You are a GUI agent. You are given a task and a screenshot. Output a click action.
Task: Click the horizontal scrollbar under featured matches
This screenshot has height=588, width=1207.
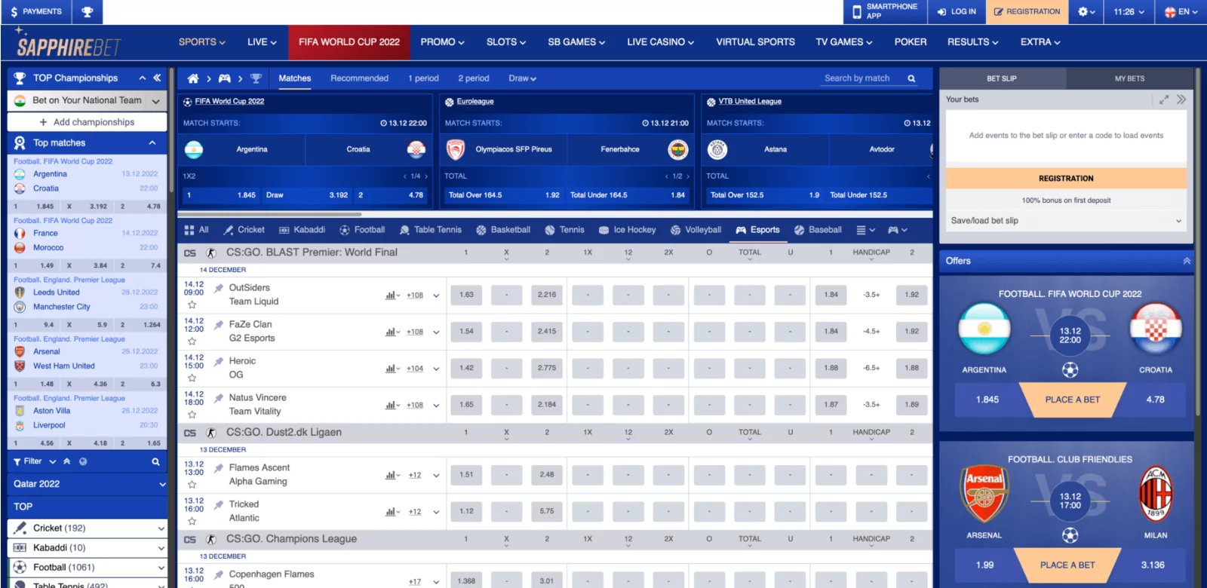269,213
